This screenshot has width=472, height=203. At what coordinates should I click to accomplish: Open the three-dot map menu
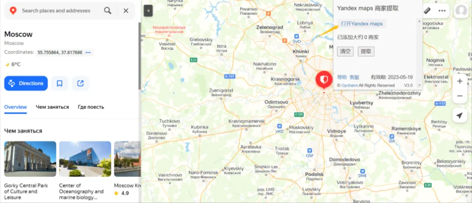pos(442,11)
